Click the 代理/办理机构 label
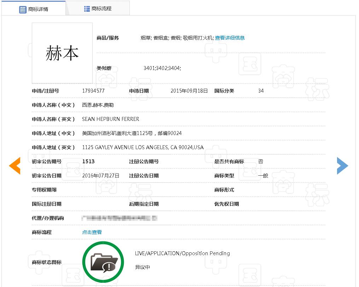This screenshot has width=359, height=287. coord(48,218)
